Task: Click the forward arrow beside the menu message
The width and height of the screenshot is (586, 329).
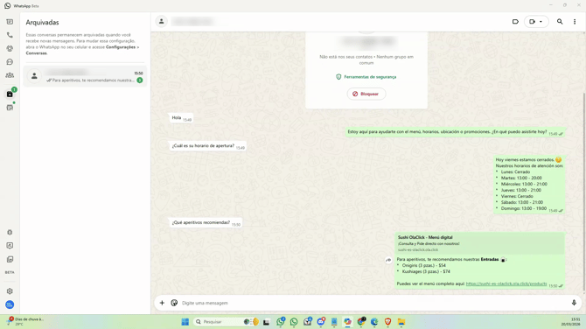Action: pos(388,260)
